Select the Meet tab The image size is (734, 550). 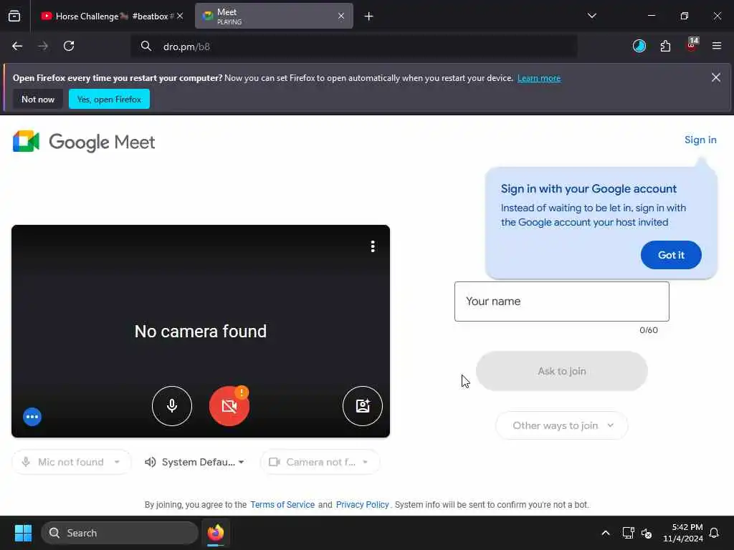pyautogui.click(x=274, y=16)
